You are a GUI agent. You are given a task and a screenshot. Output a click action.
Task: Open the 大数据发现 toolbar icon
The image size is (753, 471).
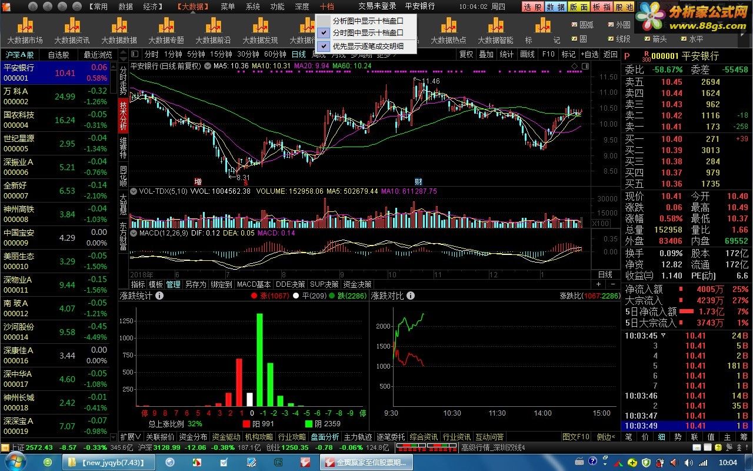260,31
